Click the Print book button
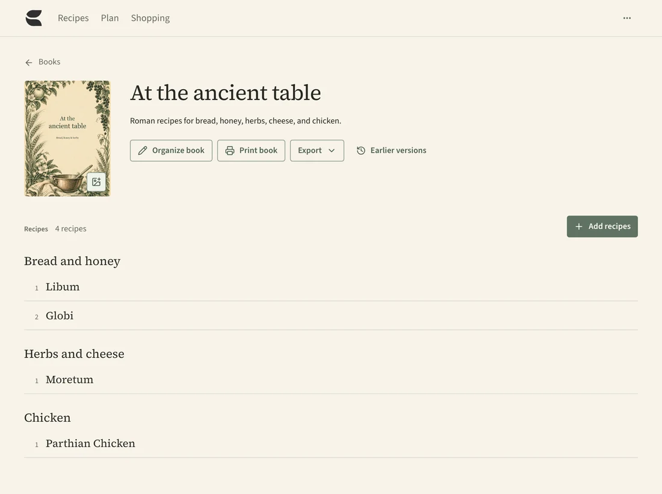The image size is (662, 494). click(x=251, y=151)
